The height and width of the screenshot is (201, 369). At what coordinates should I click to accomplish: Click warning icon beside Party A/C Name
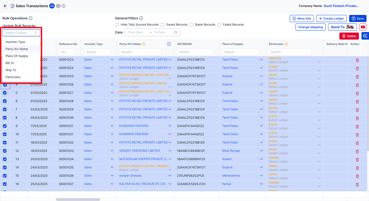(x=144, y=44)
